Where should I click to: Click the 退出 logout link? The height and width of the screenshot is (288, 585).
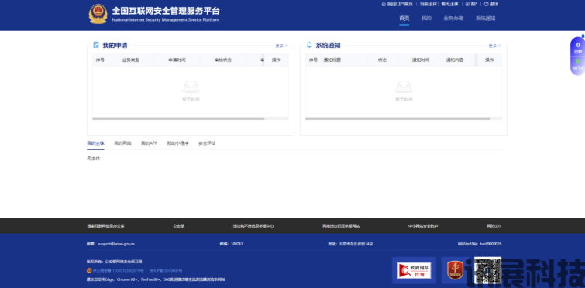coord(494,4)
